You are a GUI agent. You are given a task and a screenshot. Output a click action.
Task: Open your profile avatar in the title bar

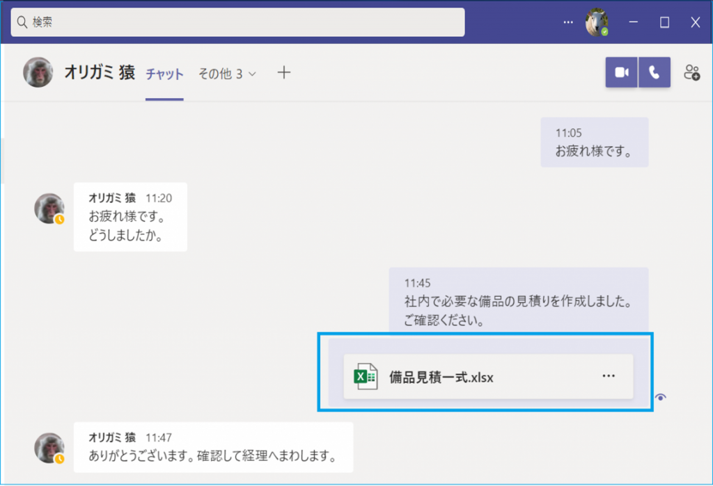coord(597,22)
